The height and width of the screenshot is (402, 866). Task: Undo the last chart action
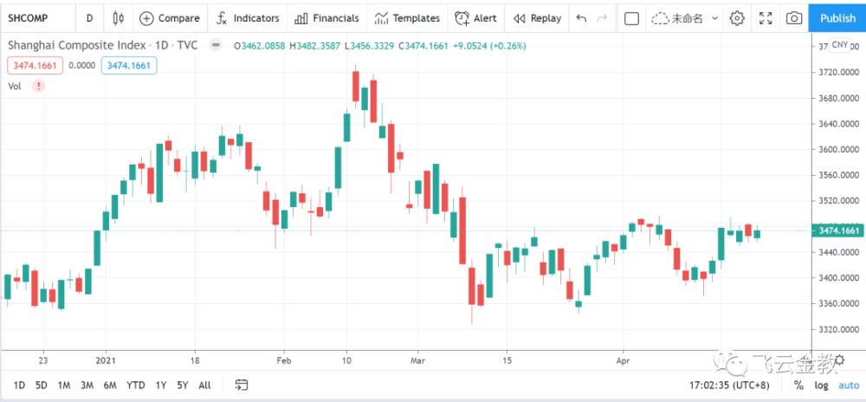pos(581,17)
